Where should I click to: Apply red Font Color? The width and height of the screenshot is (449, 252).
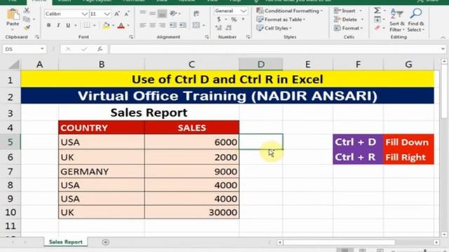coord(121,25)
